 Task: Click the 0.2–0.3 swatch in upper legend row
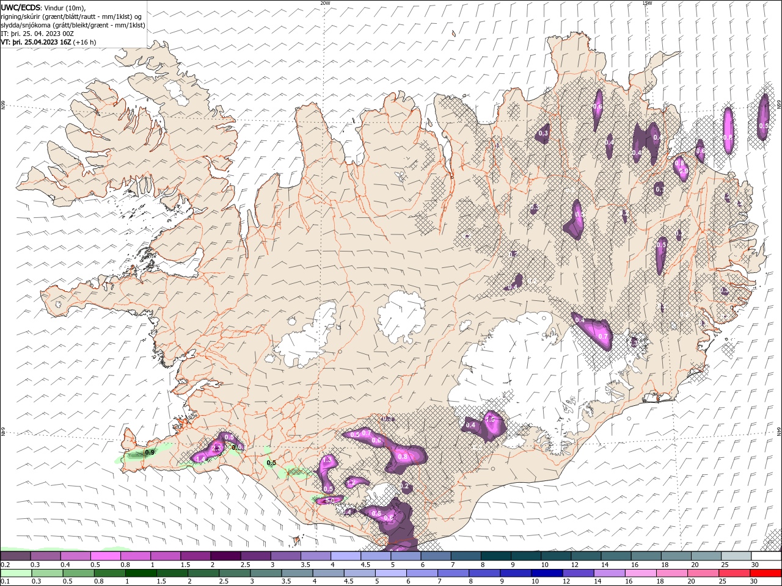[15, 556]
